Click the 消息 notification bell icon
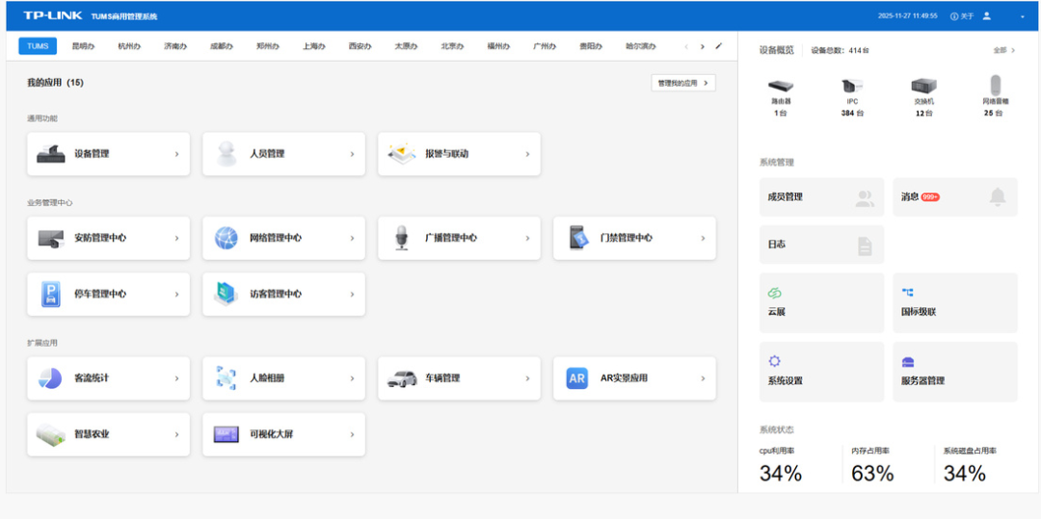Viewport: 1041px width, 519px height. (x=998, y=196)
